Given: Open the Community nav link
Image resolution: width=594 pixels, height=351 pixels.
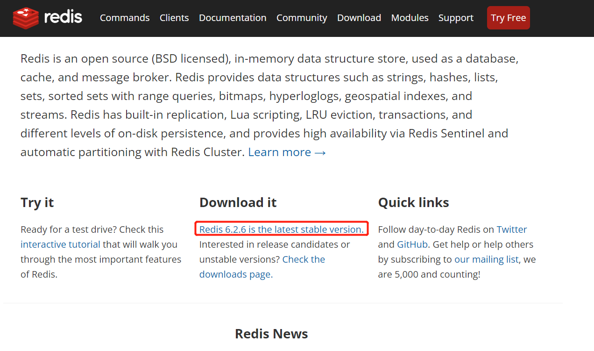Looking at the screenshot, I should click(302, 18).
